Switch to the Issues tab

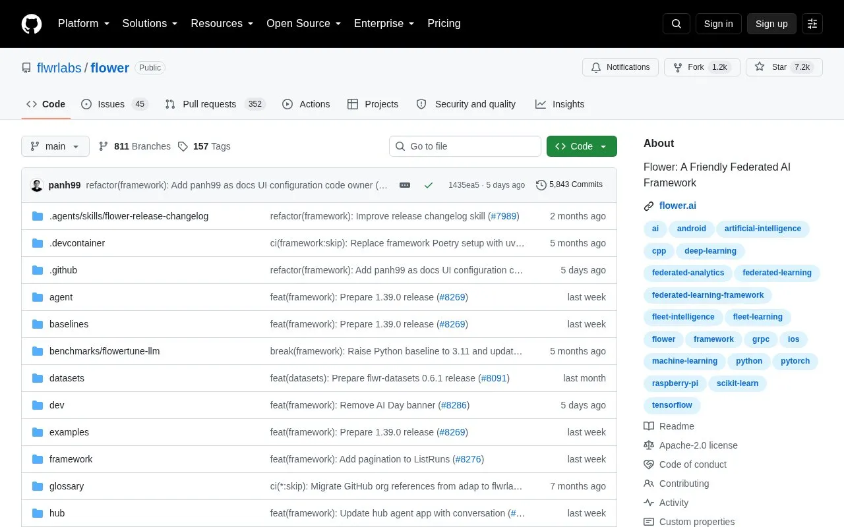click(x=115, y=104)
